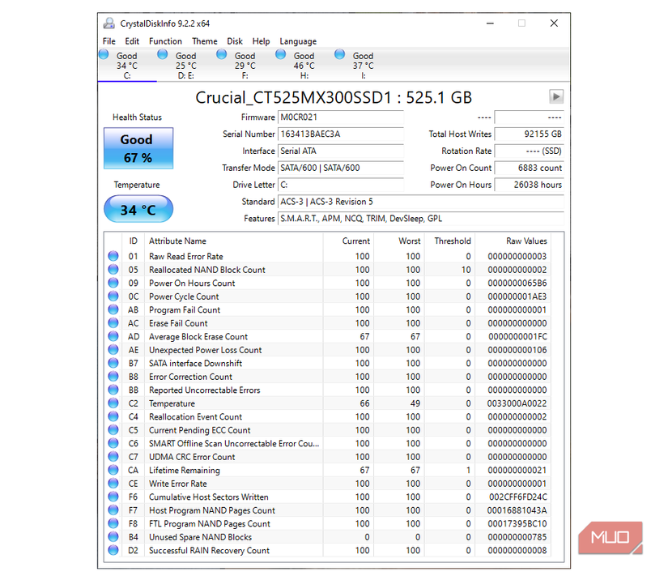Click the status icon for Reported Uncorrectable Errors

click(x=113, y=390)
